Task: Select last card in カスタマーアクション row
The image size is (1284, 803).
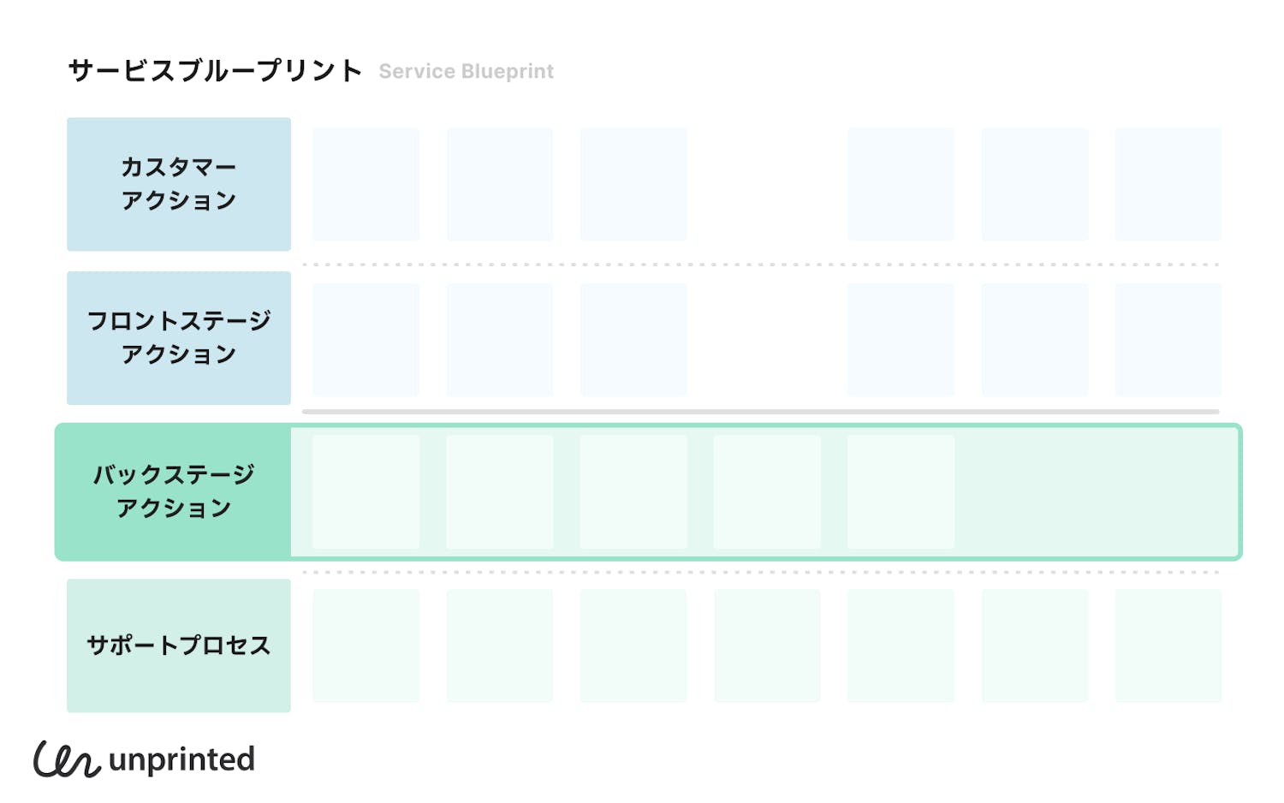Action: [x=1168, y=184]
